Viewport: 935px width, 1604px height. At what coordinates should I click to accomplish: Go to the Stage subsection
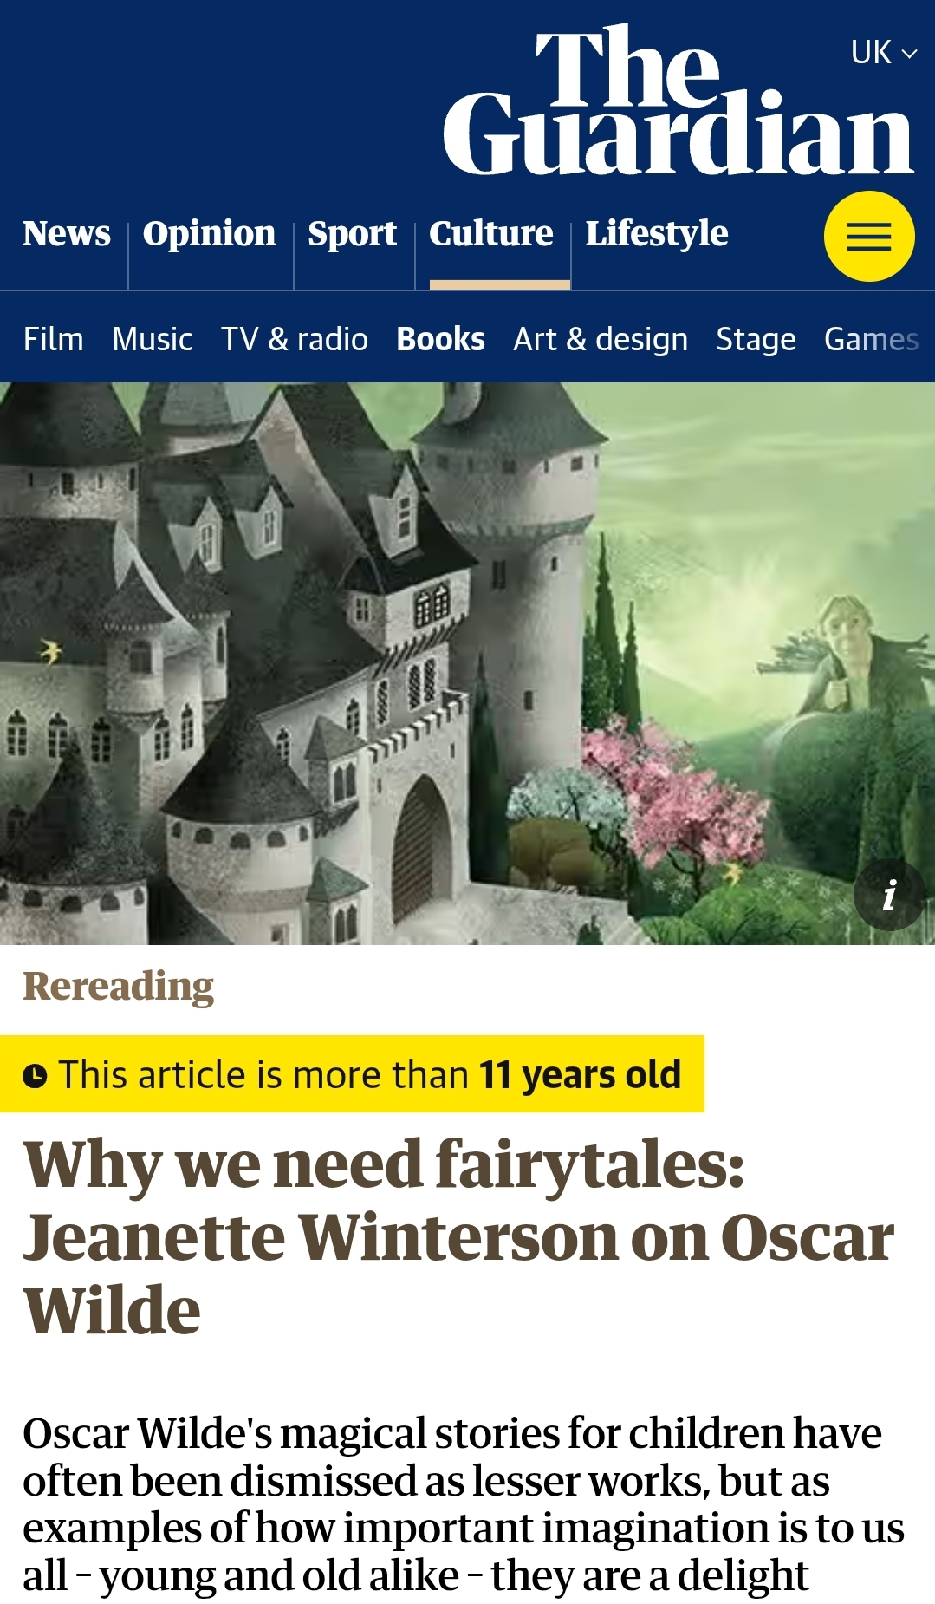pyautogui.click(x=756, y=339)
